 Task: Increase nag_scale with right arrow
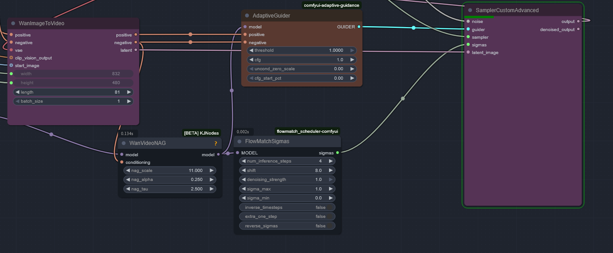211,171
